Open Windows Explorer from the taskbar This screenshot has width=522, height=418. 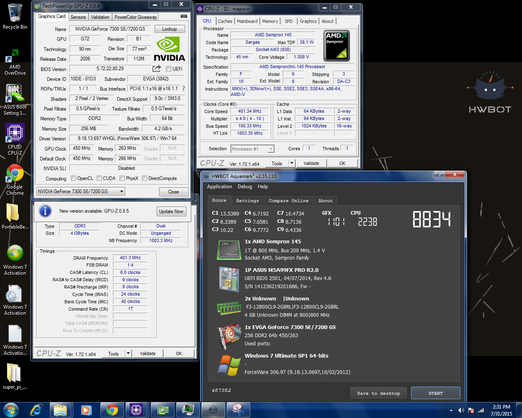click(60, 410)
